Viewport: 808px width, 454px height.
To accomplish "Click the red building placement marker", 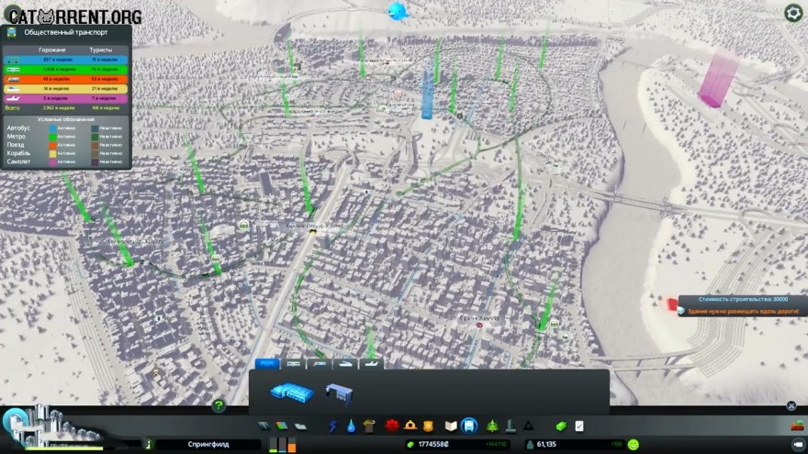I will point(672,304).
